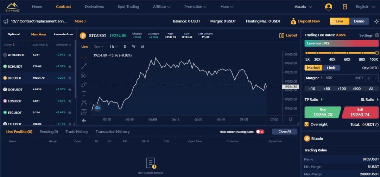The height and width of the screenshot is (177, 380).
Task: Open the trading Settings gear icon
Action: pos(377,35)
